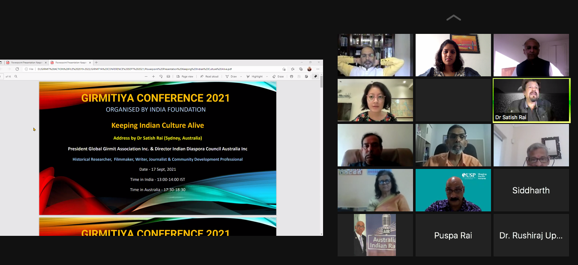Open the PDF search magnifier
The image size is (578, 265).
(16, 76)
